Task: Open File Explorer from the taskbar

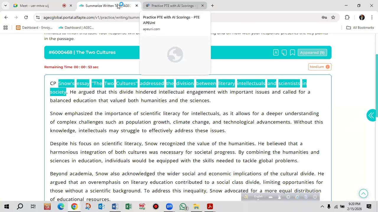Action: pyautogui.click(x=196, y=206)
